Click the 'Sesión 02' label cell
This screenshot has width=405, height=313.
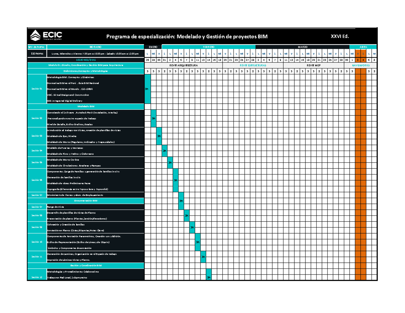tap(36, 119)
